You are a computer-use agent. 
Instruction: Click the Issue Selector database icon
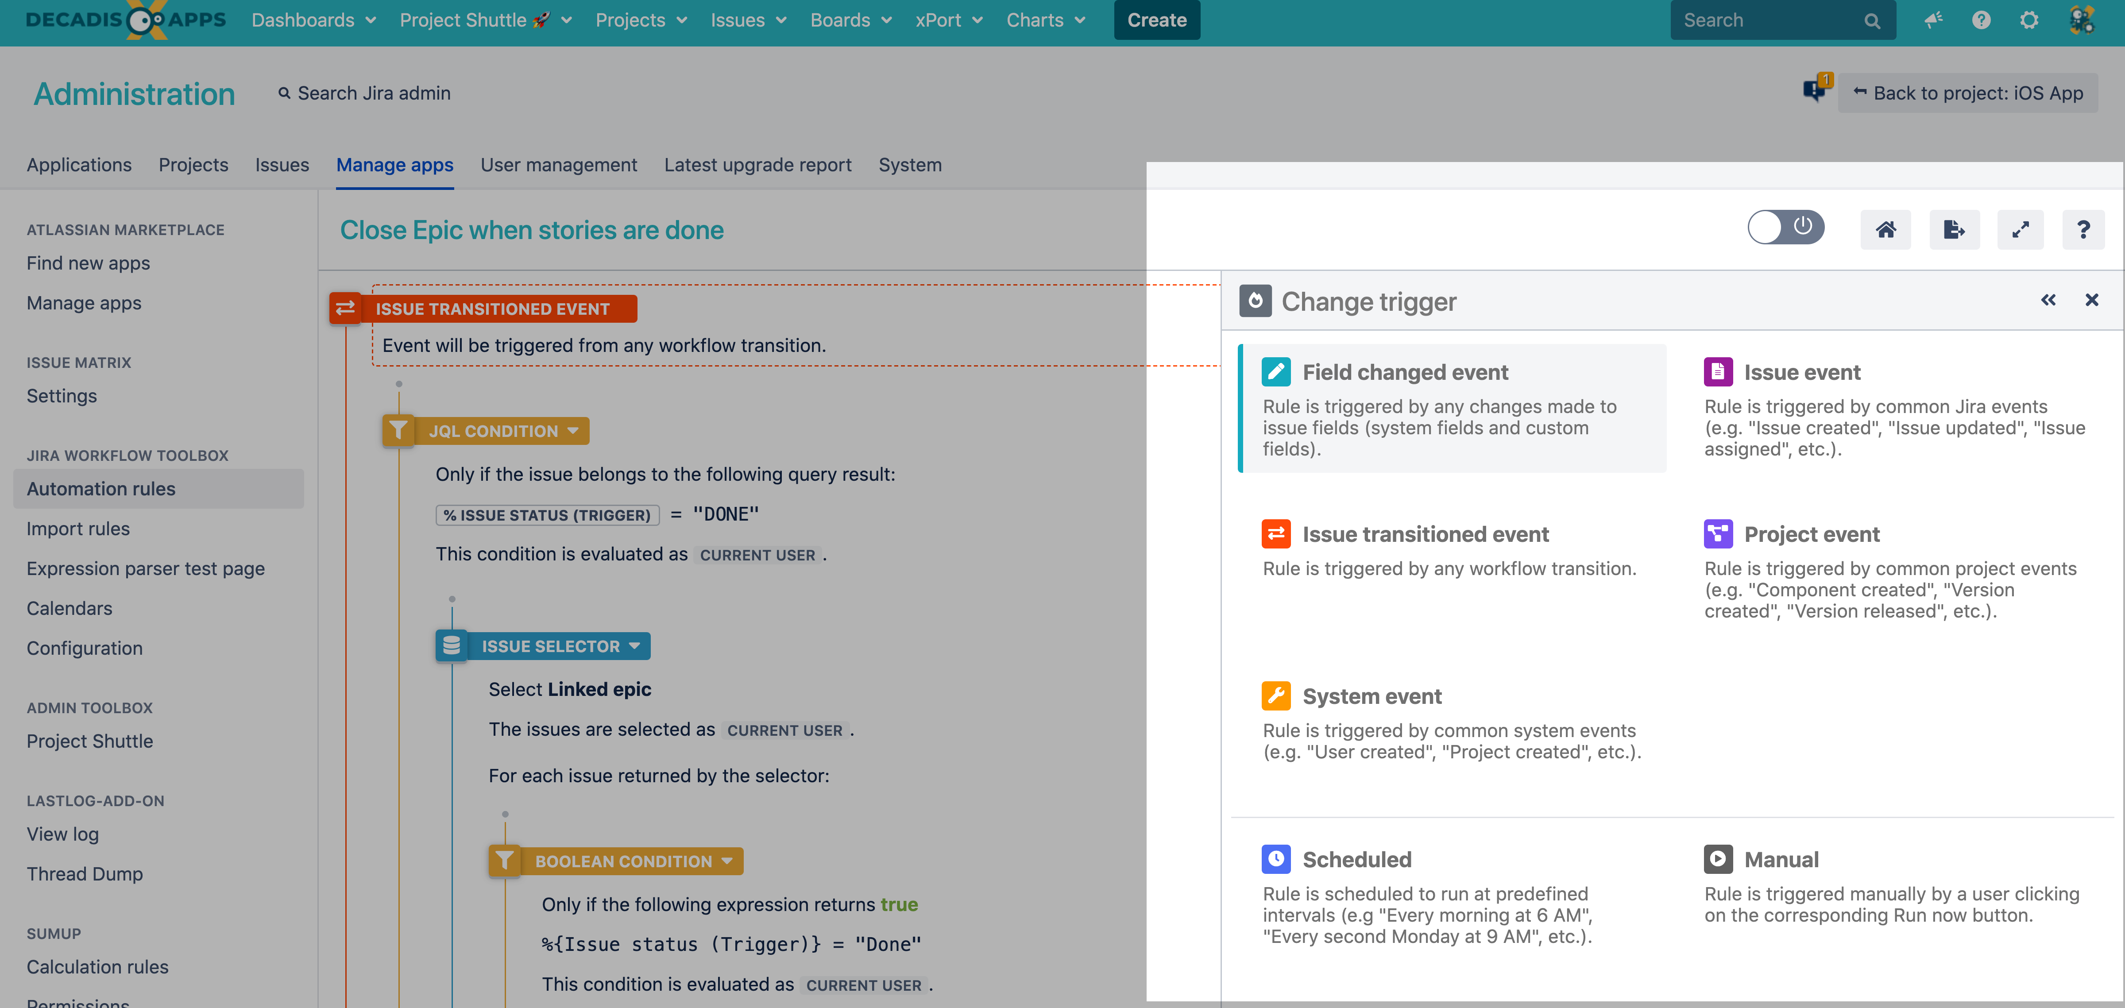point(451,646)
